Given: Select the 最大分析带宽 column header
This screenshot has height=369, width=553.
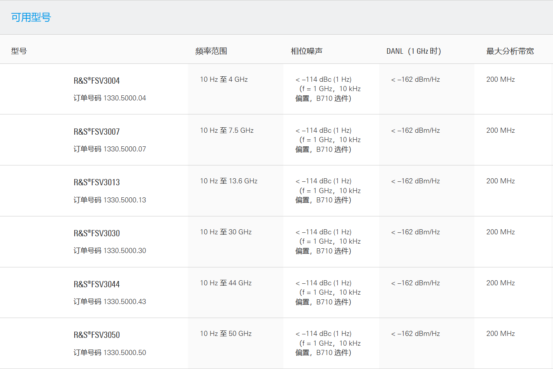Looking at the screenshot, I should click(x=510, y=51).
